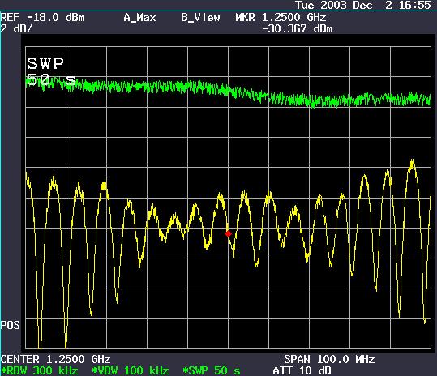Viewport: 437px width, 376px height.
Task: Click the red diamond marker on trace
Action: click(228, 234)
